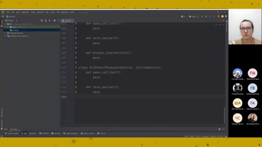Open Run panel settings gear
262x147 pixels.
tap(219, 129)
